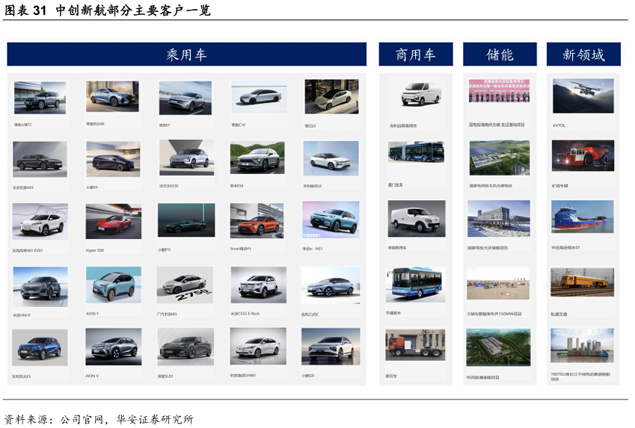The image size is (635, 428).
Task: Select the 商用车 header tab
Action: click(416, 55)
